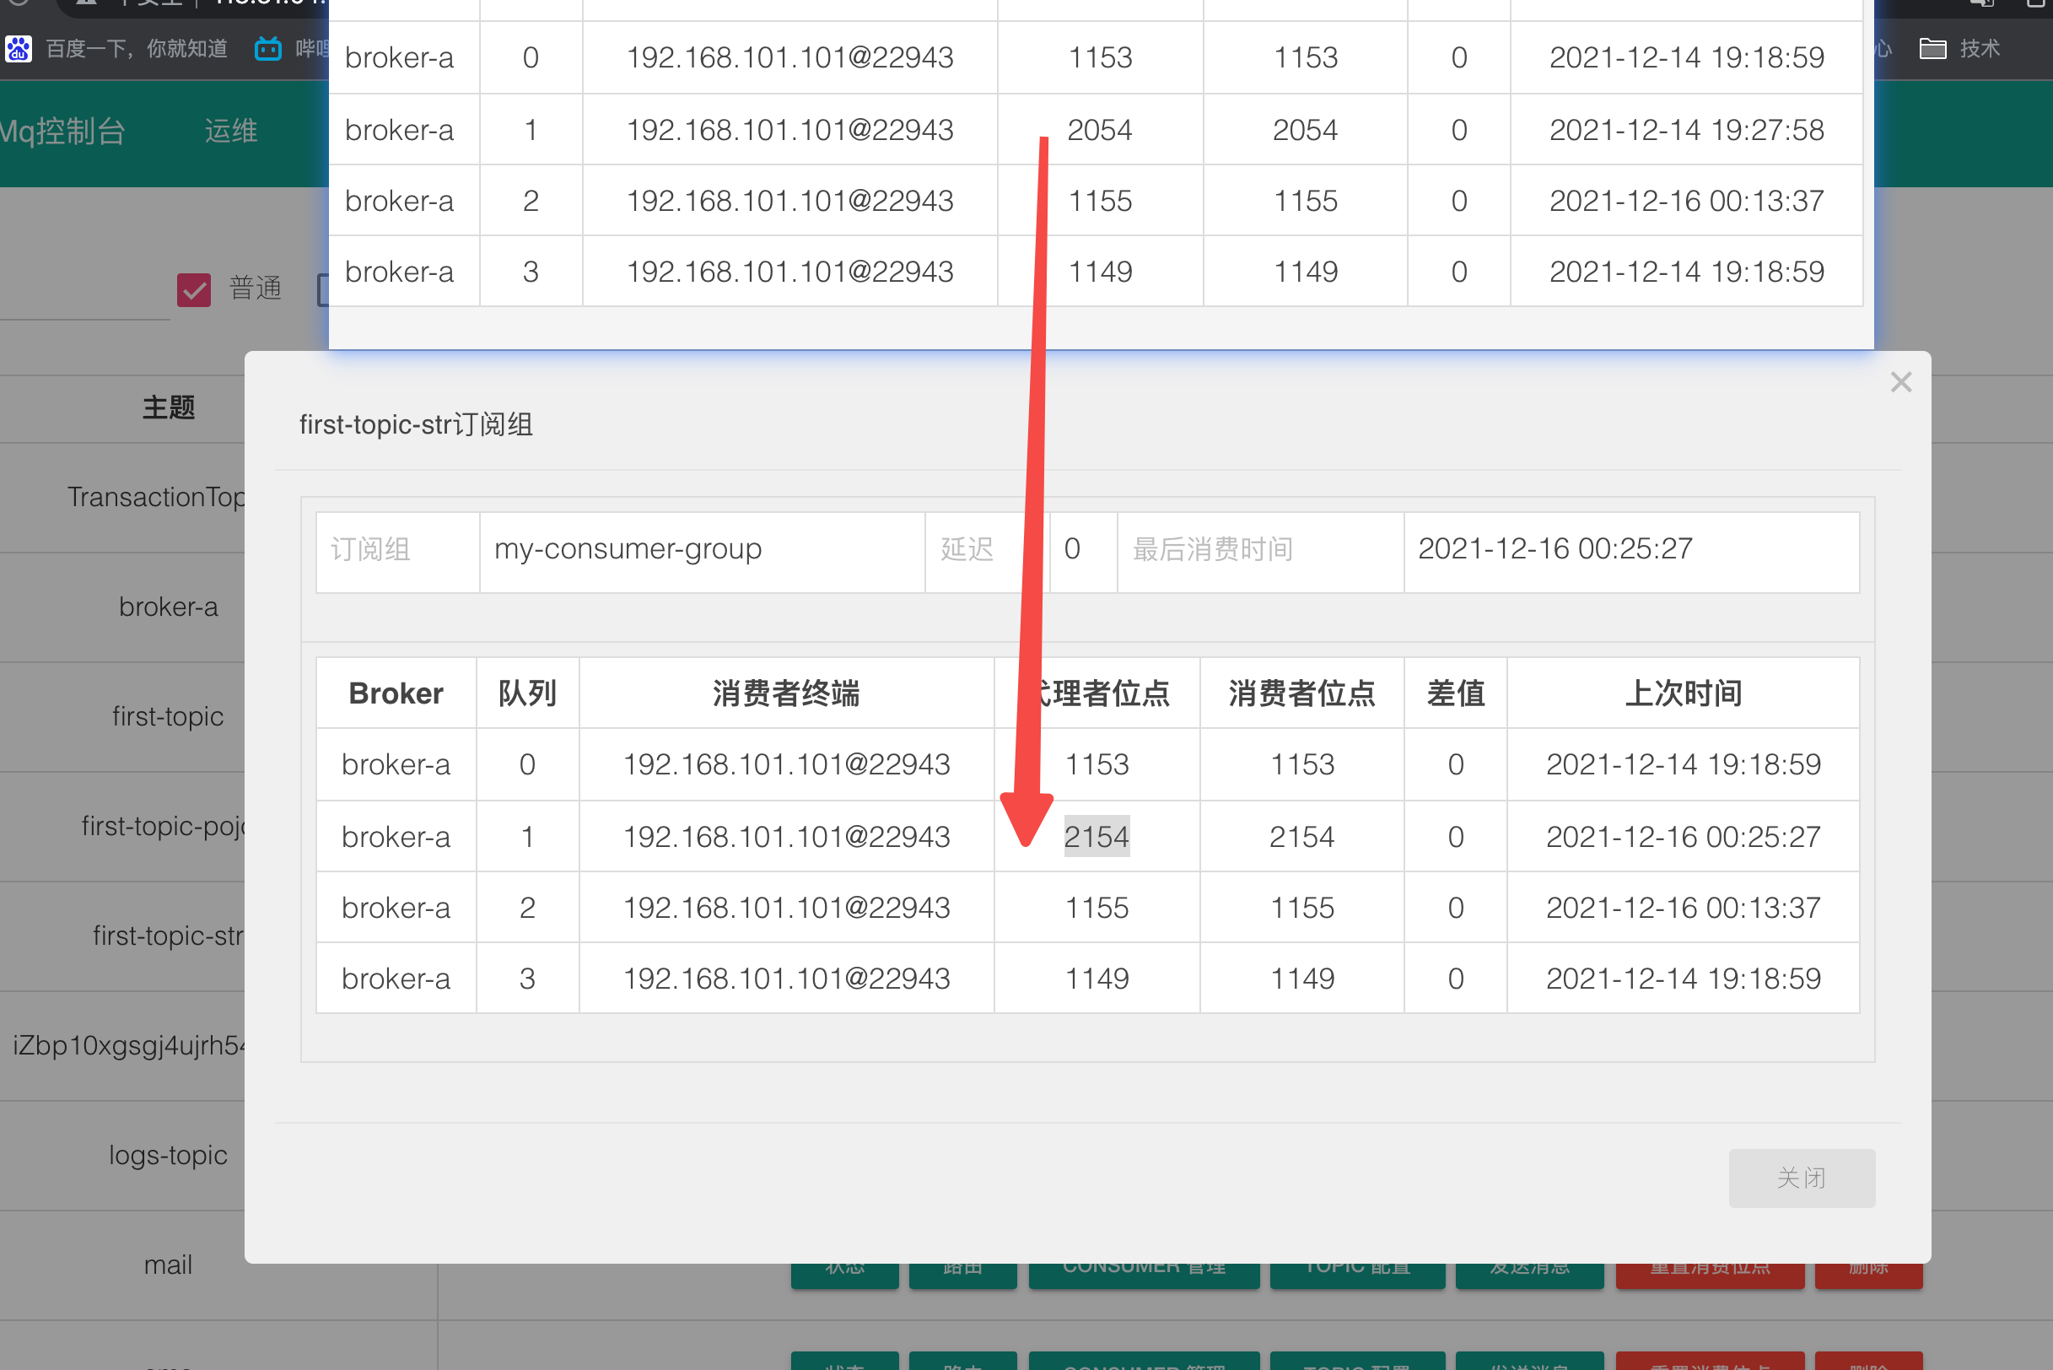Screen dimensions: 2053x1370
Task: Select the 主题 column header
Action: pyautogui.click(x=169, y=407)
